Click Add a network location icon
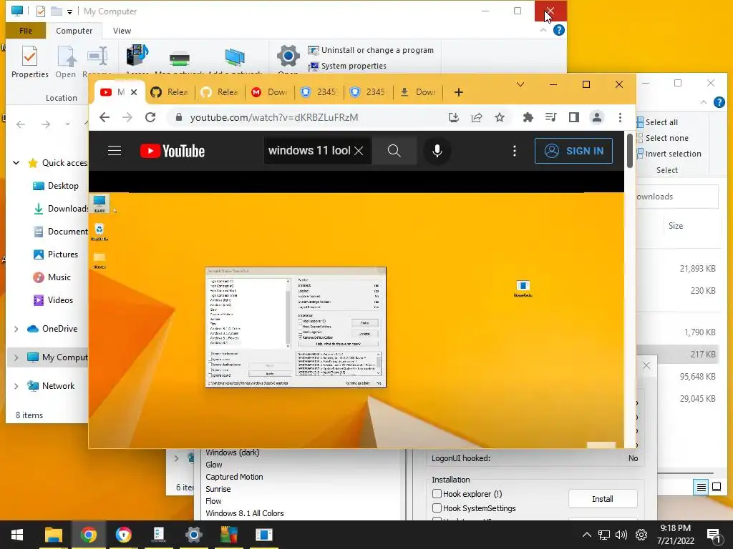Image resolution: width=733 pixels, height=549 pixels. 235,58
